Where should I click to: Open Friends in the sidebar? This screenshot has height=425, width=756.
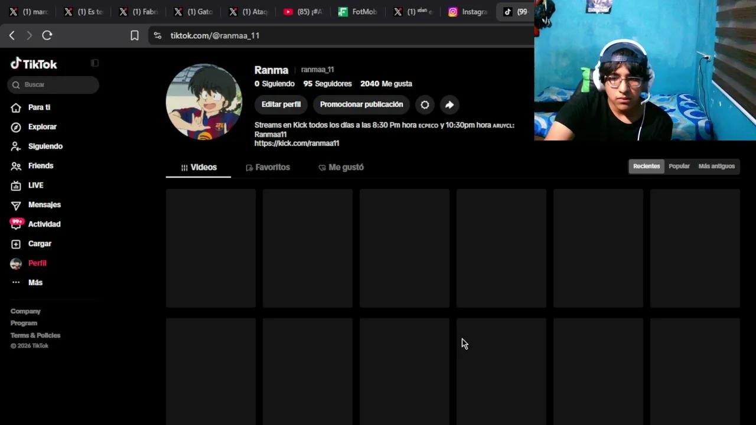pyautogui.click(x=40, y=166)
